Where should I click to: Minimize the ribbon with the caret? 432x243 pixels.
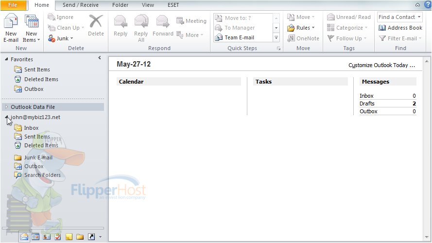[x=418, y=5]
